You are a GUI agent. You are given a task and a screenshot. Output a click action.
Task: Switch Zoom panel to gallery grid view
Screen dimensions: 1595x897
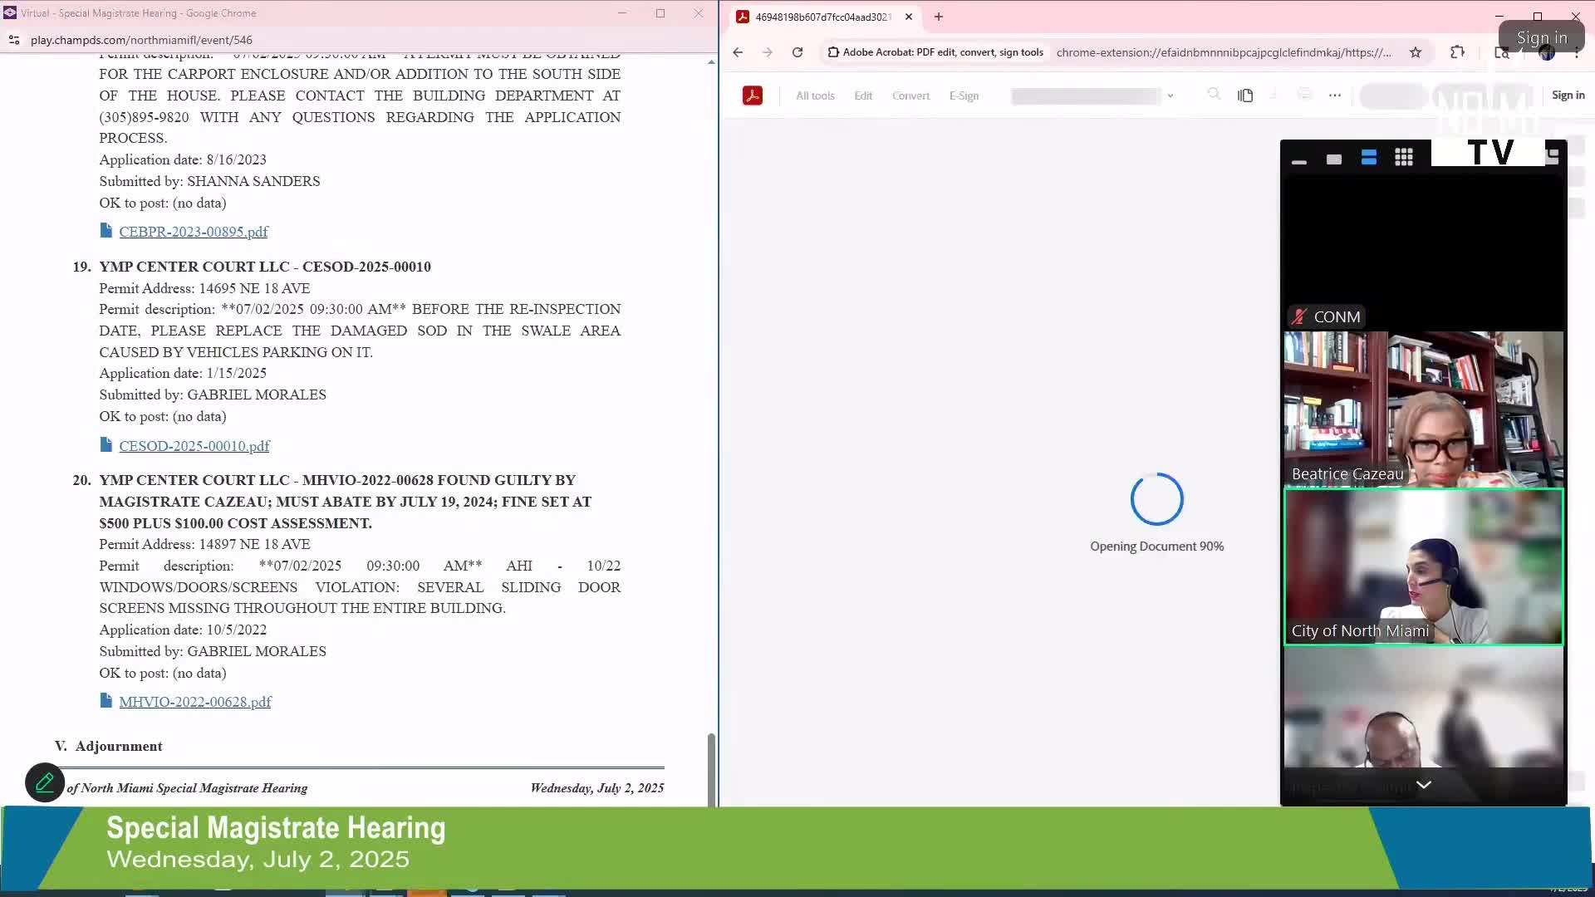(1404, 158)
